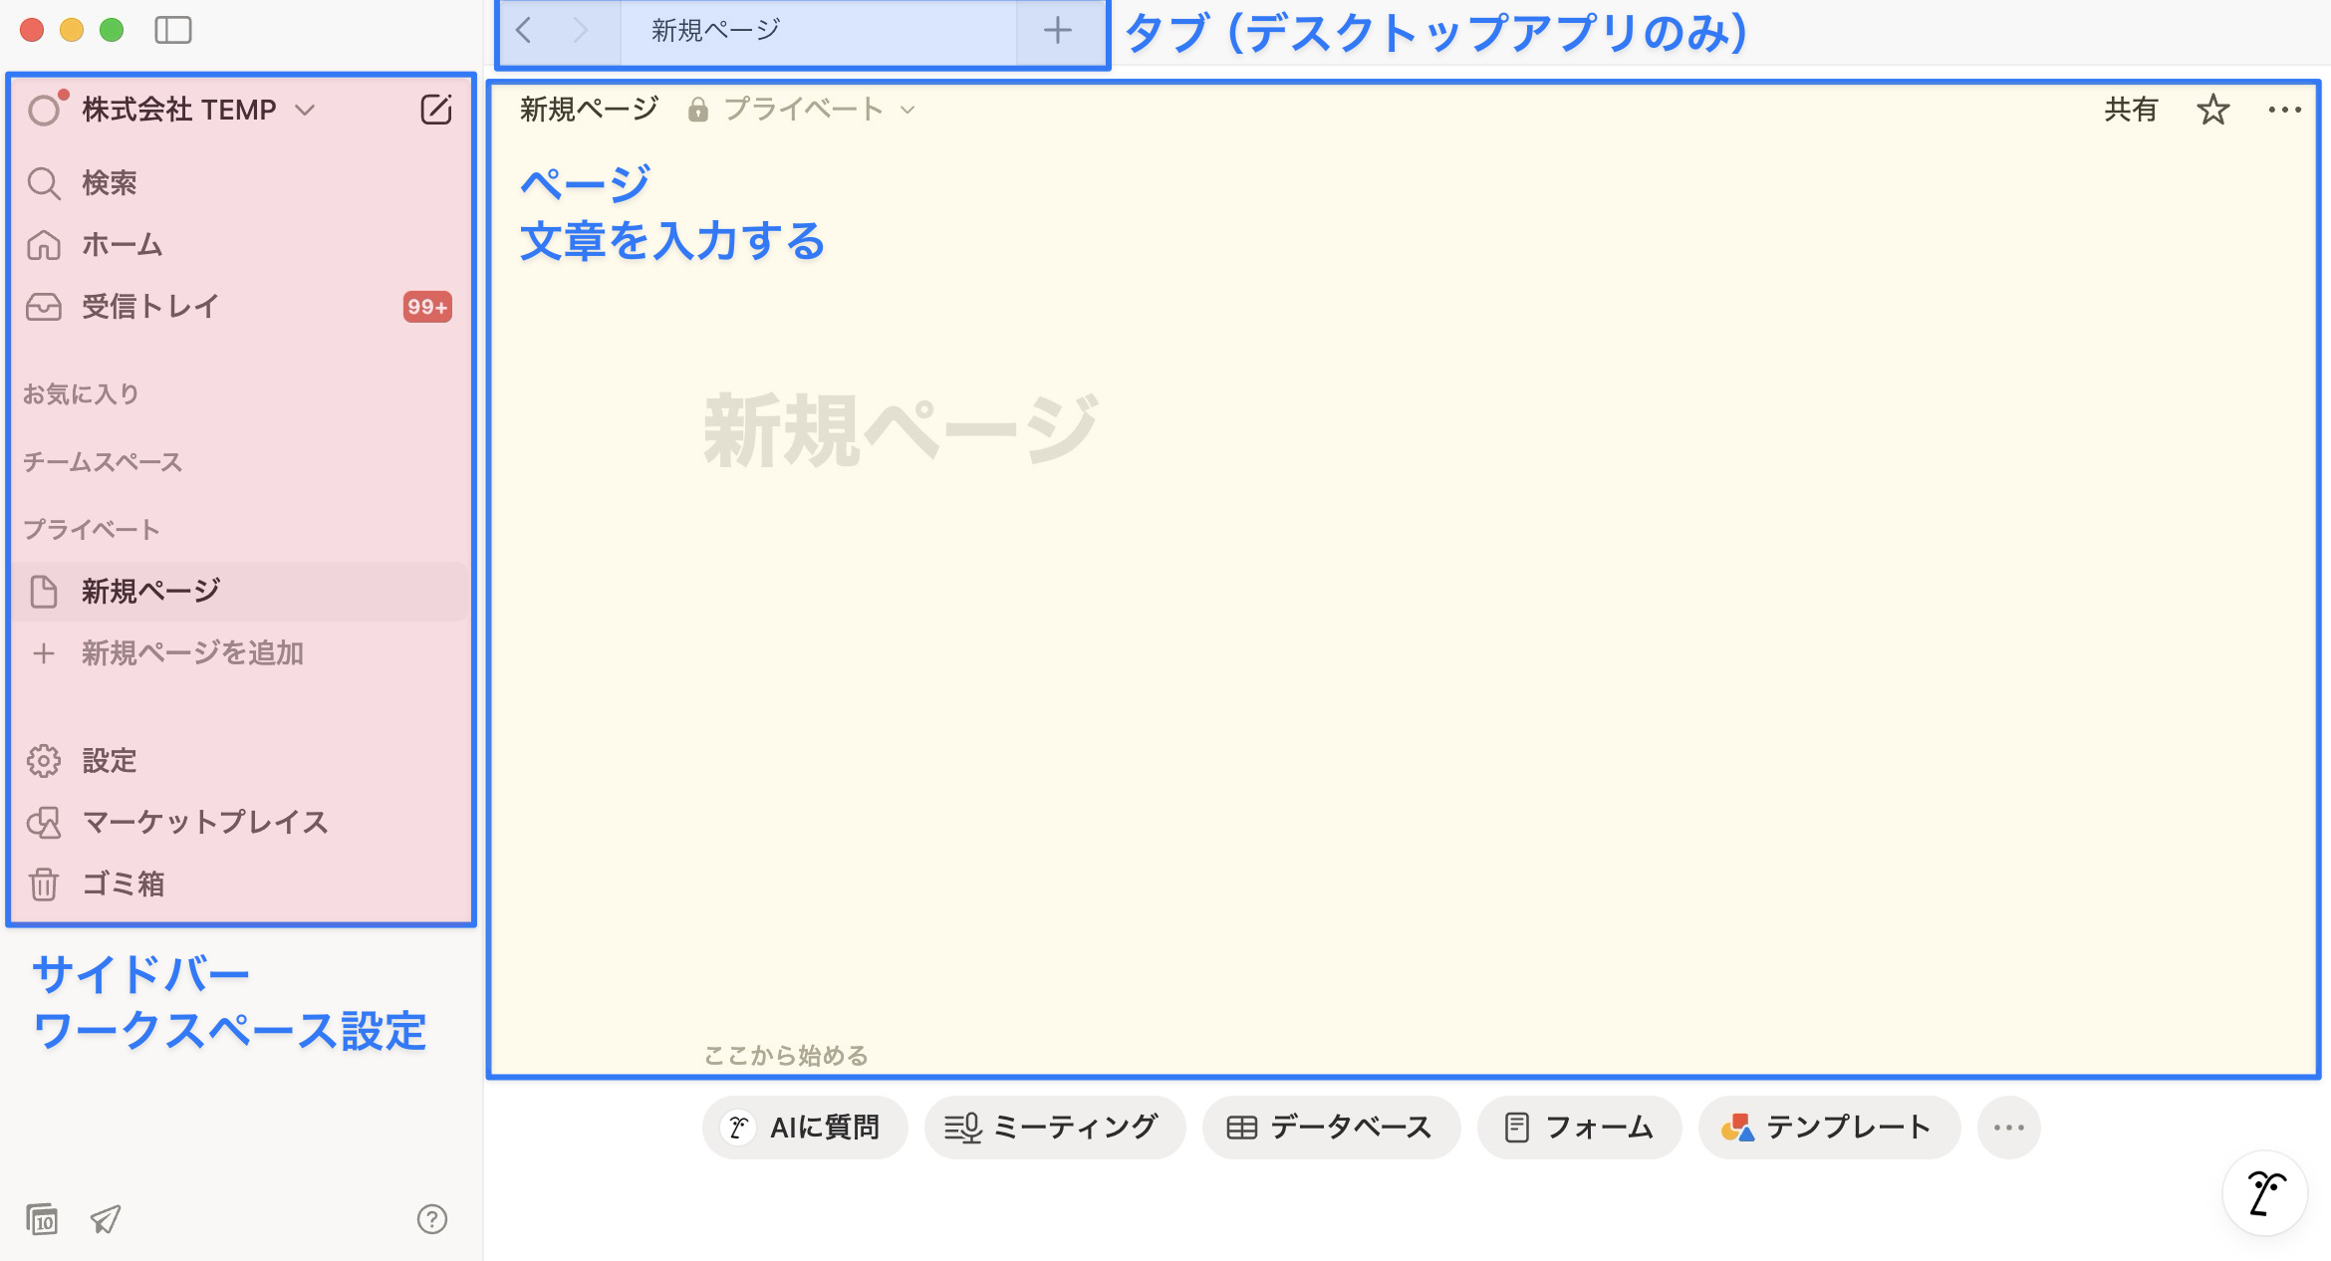The height and width of the screenshot is (1261, 2331).
Task: Click the ミーティング button
Action: point(1055,1128)
